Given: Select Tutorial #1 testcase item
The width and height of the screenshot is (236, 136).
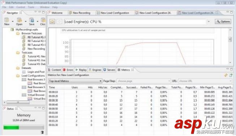Looking at the screenshot, I should coord(37,56).
